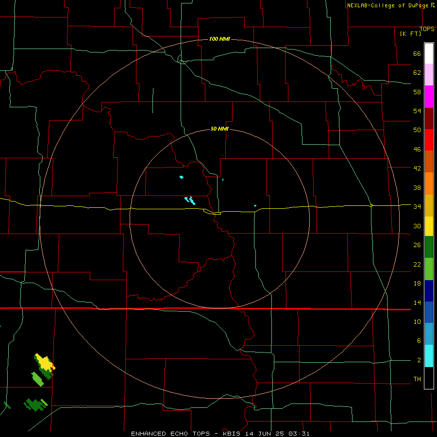This screenshot has width=437, height=437.
Task: Click the legend value '58'
Action: (x=417, y=92)
